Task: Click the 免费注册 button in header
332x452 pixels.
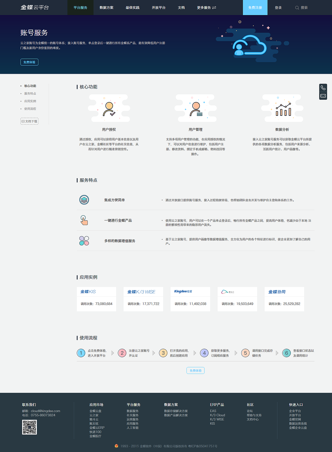Action: pyautogui.click(x=255, y=8)
